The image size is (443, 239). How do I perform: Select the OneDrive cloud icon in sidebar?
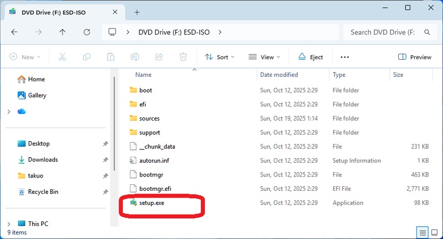click(x=22, y=111)
